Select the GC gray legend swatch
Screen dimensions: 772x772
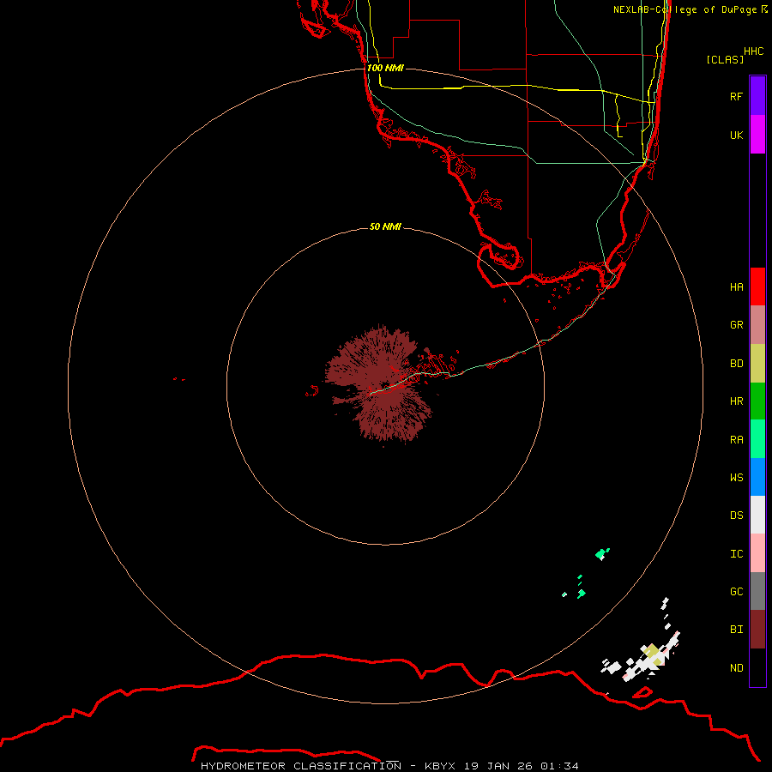click(x=757, y=591)
